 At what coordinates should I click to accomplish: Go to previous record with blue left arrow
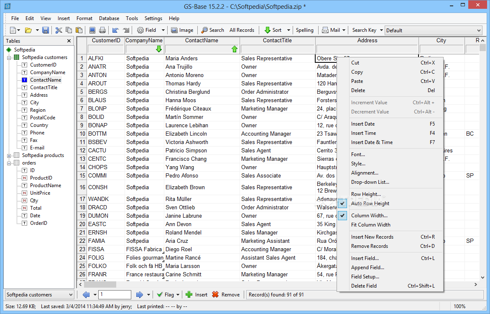[86, 295]
